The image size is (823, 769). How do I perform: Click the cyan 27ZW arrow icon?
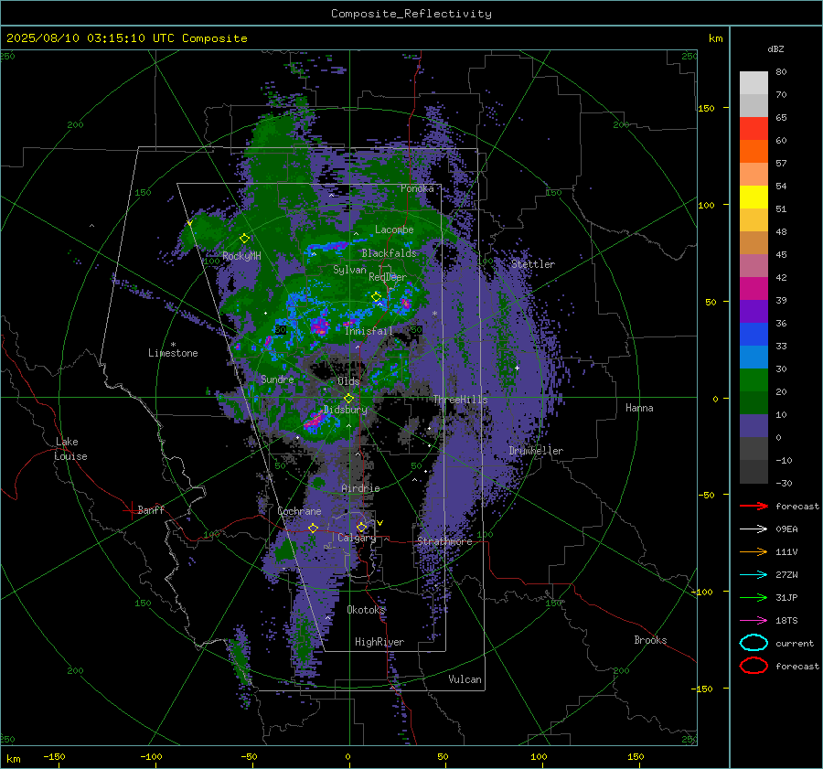pyautogui.click(x=754, y=575)
